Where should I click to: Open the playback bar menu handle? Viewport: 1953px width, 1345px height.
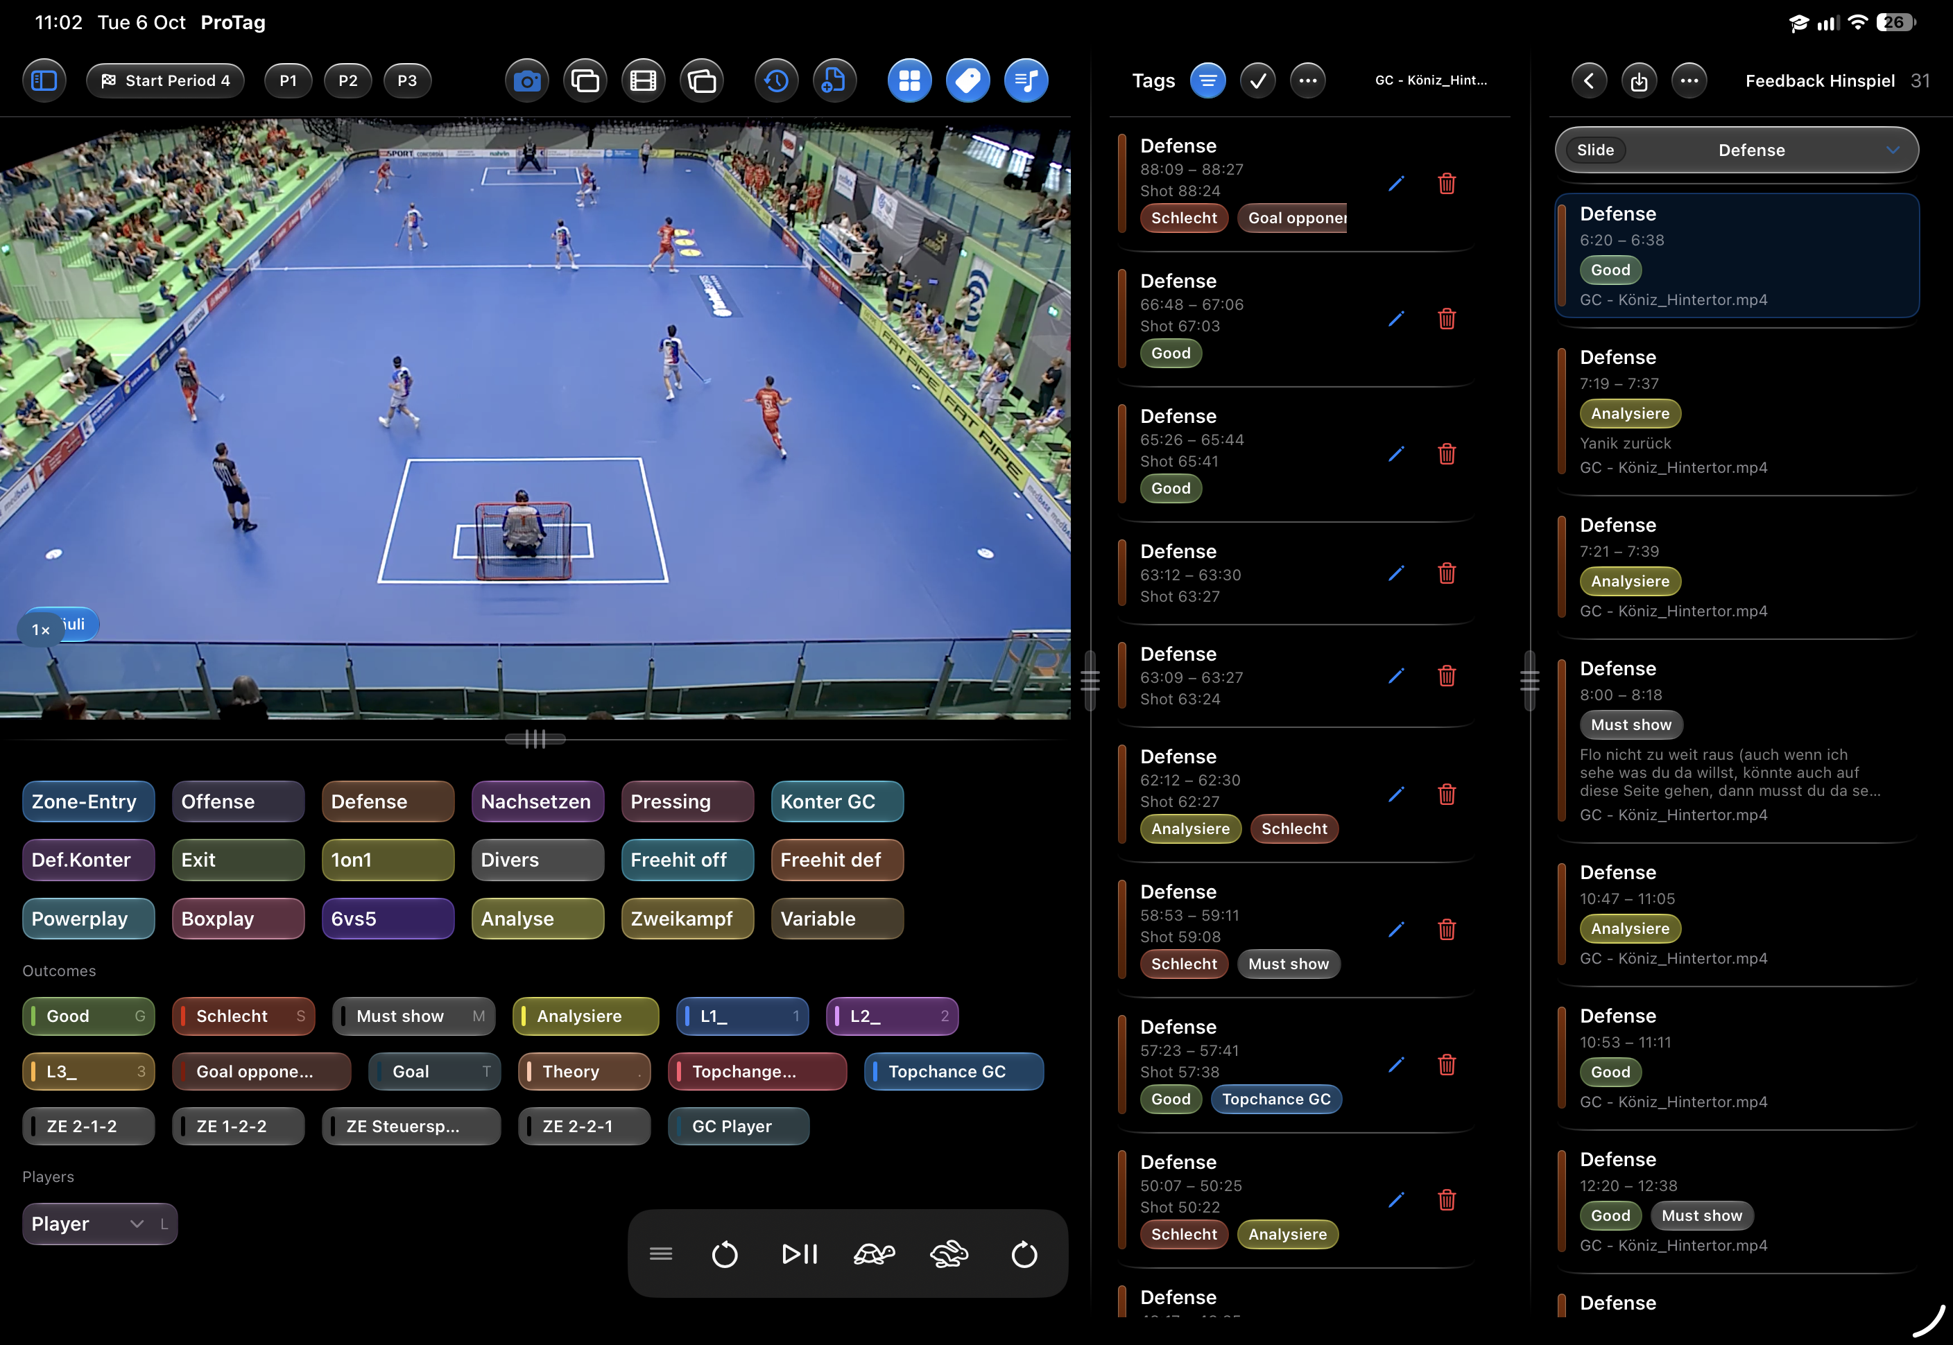(661, 1255)
